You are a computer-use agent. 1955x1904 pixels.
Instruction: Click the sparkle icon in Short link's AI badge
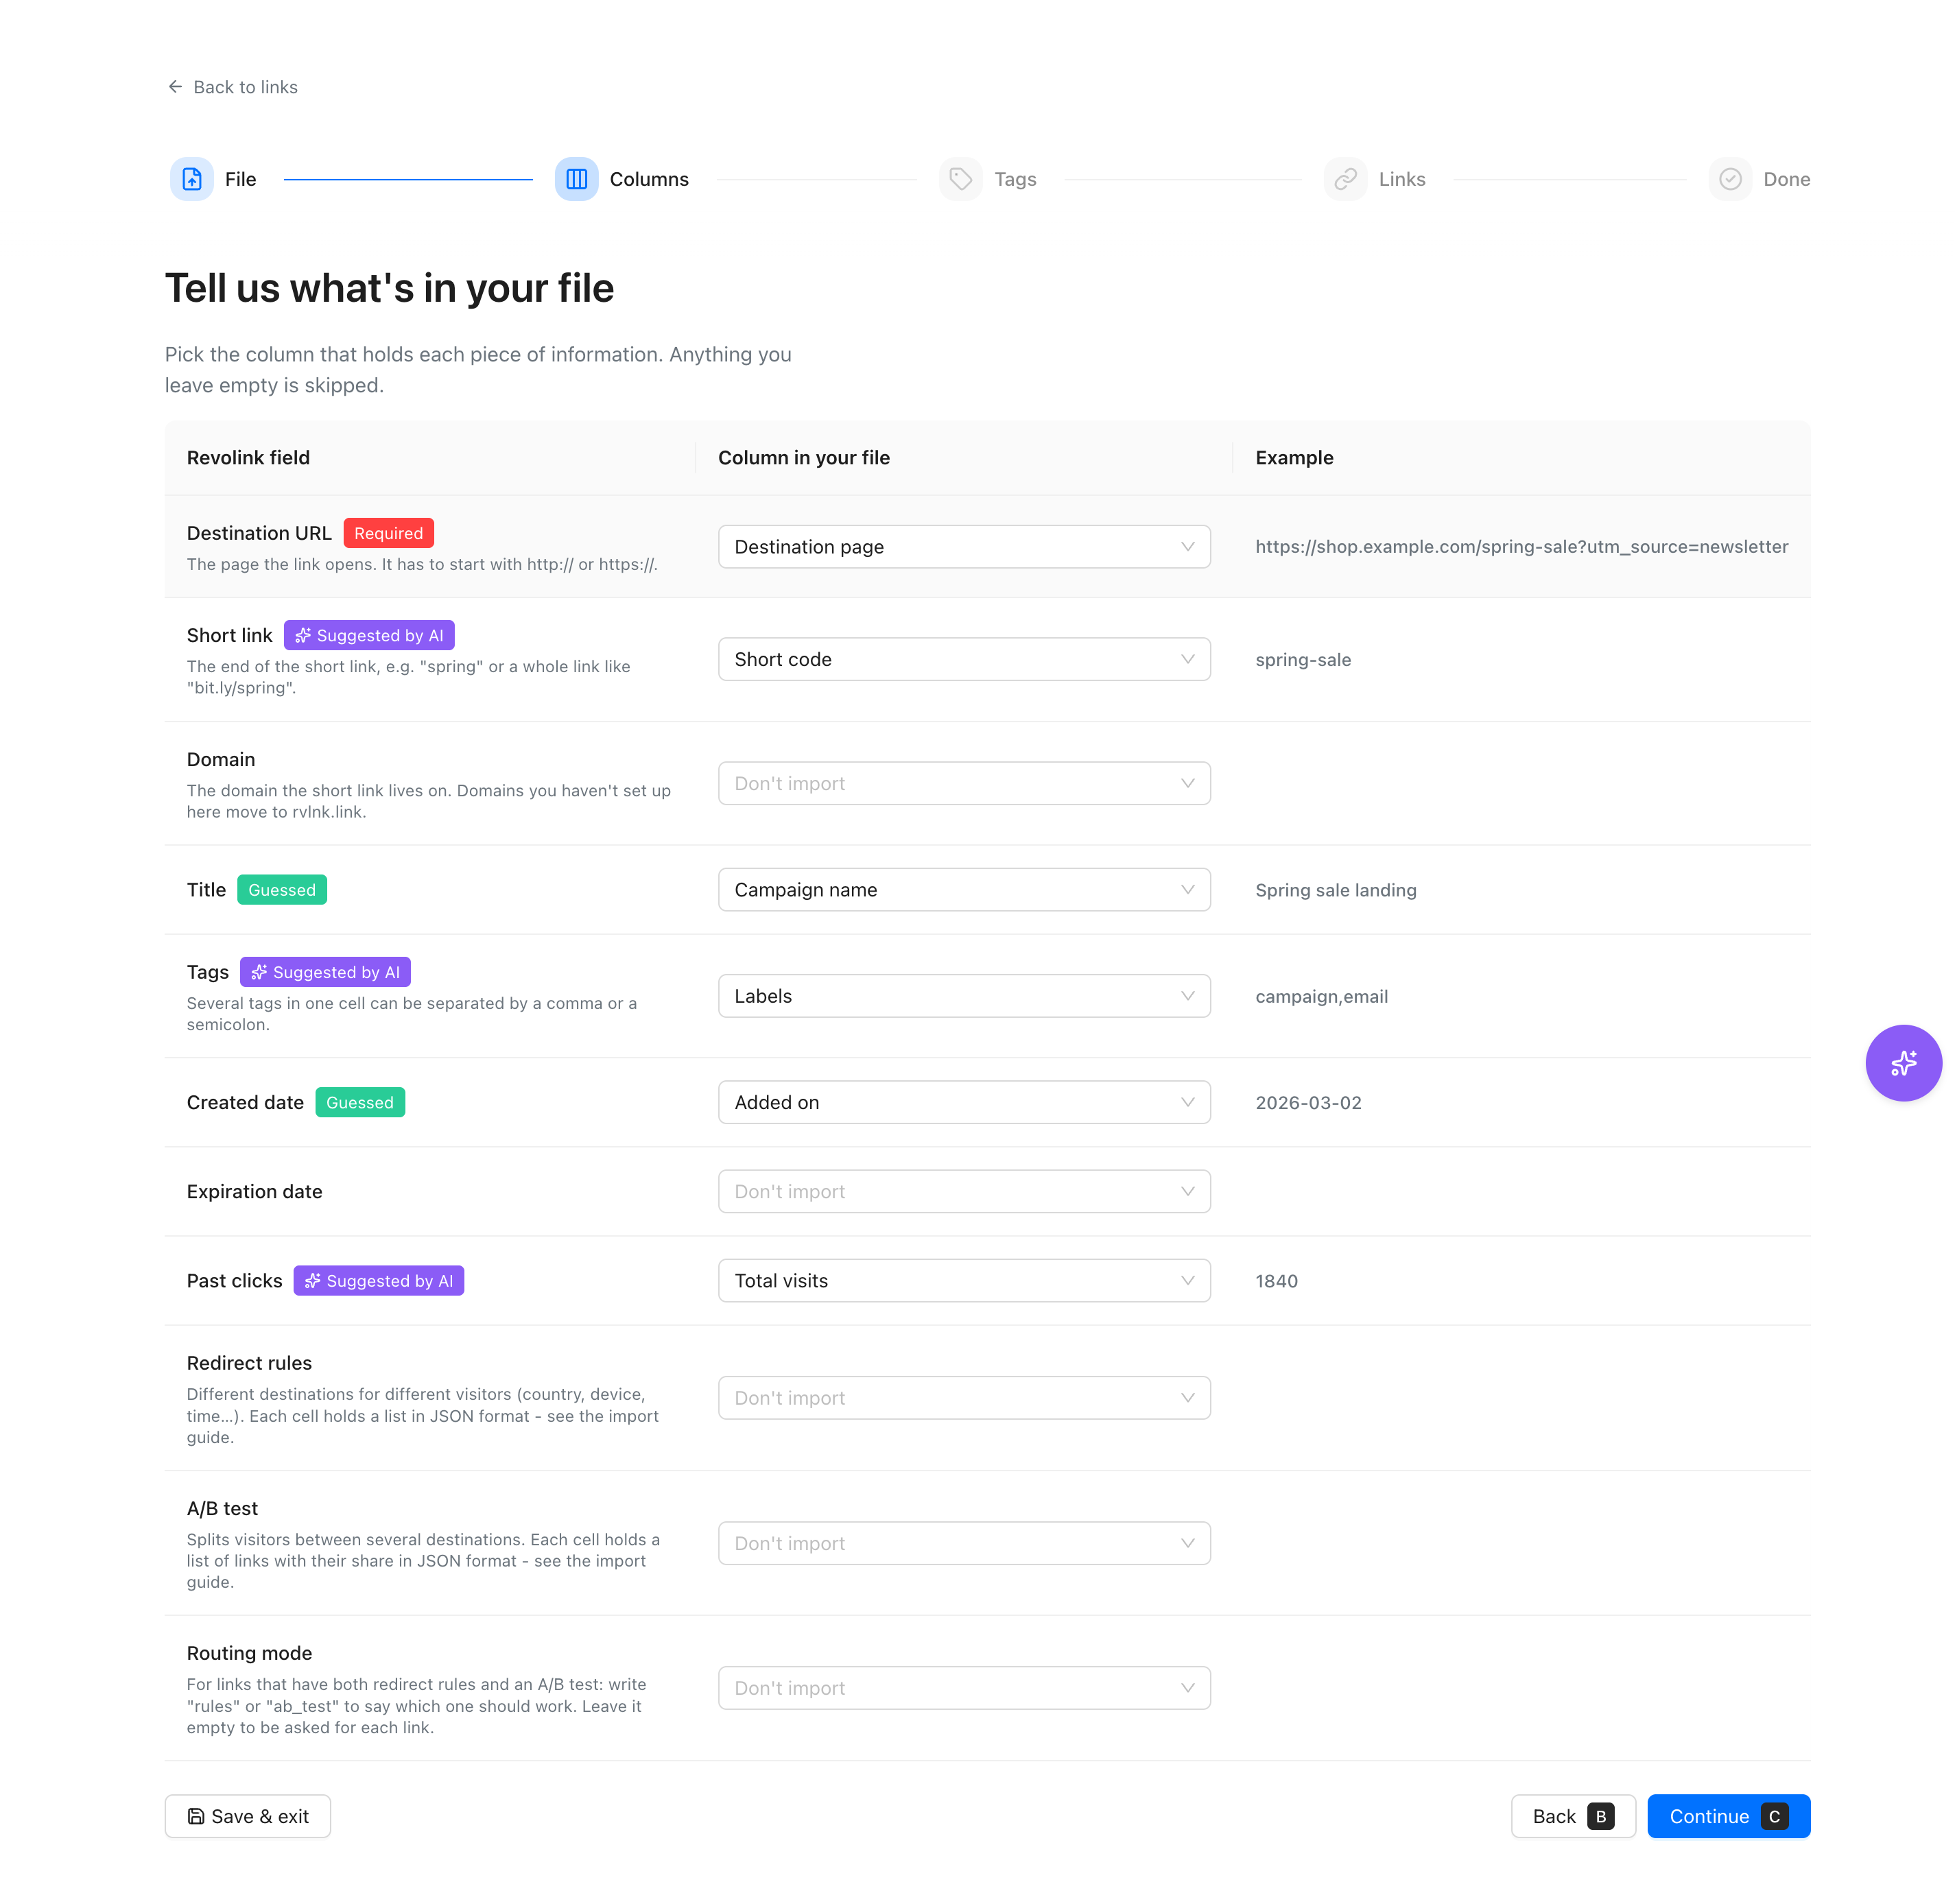pyautogui.click(x=303, y=635)
